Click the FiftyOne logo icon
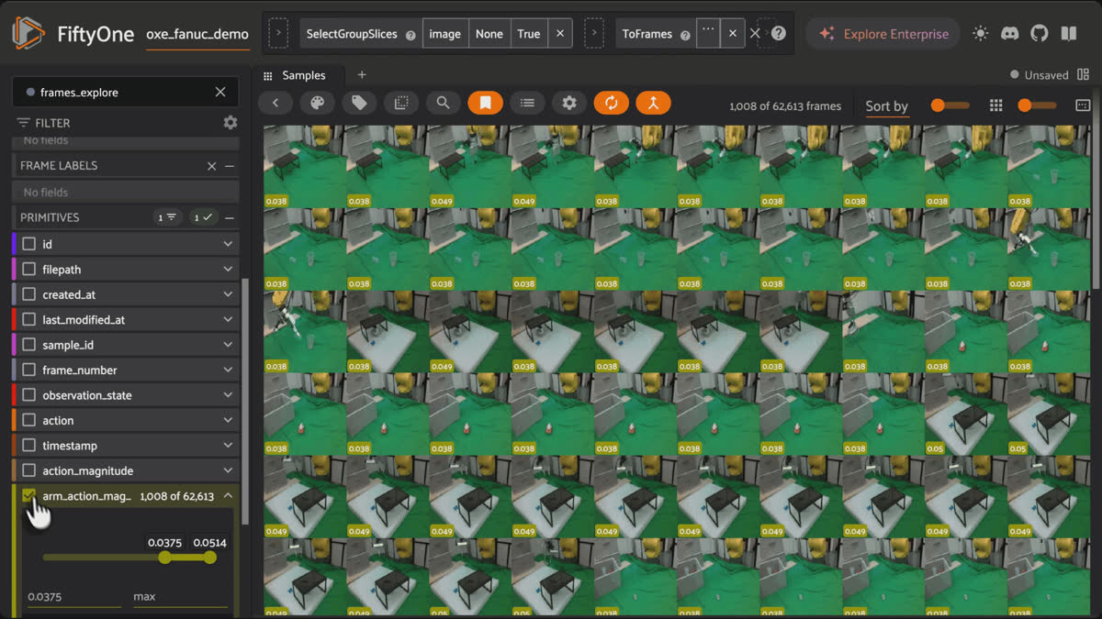This screenshot has width=1102, height=619. click(x=28, y=33)
